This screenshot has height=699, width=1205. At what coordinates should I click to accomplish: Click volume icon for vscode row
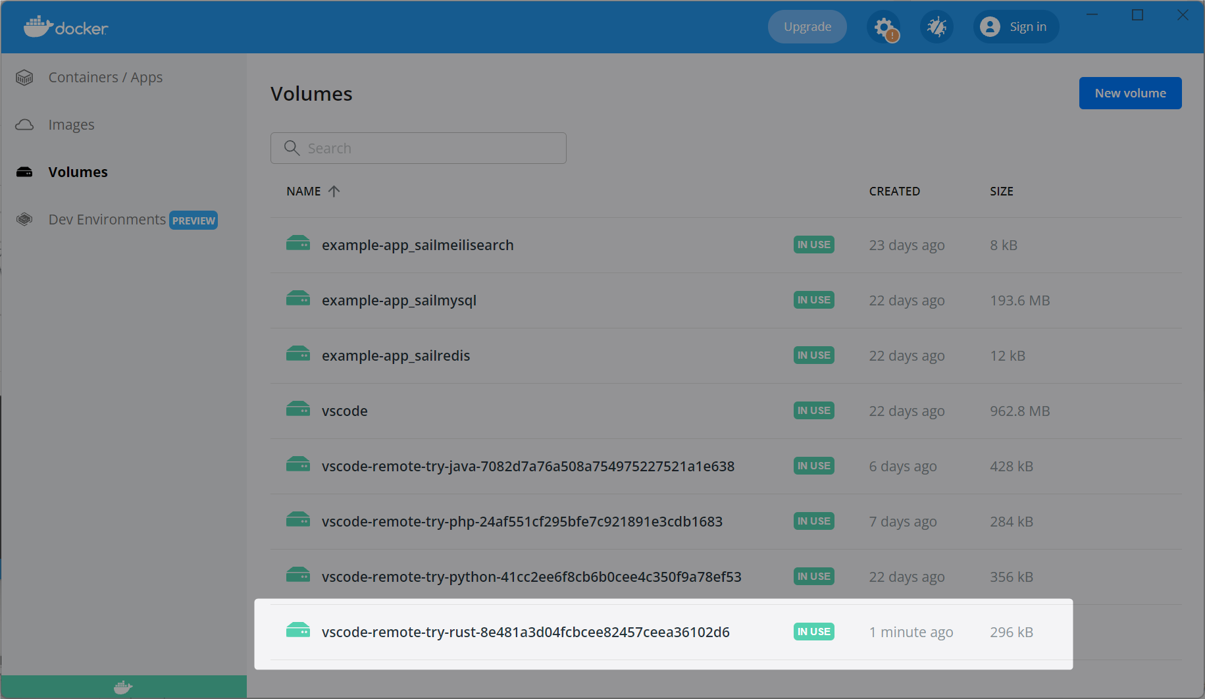point(298,409)
